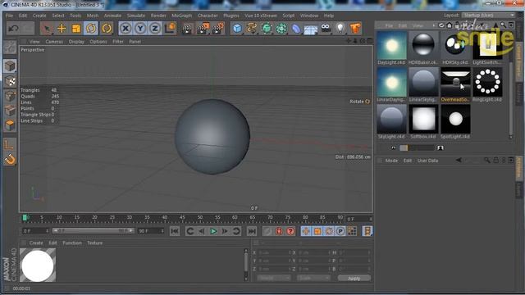Go to the start of the animation
The width and height of the screenshot is (525, 295).
pyautogui.click(x=175, y=231)
